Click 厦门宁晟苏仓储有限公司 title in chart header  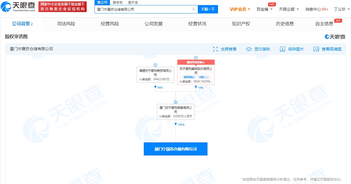tap(31, 49)
